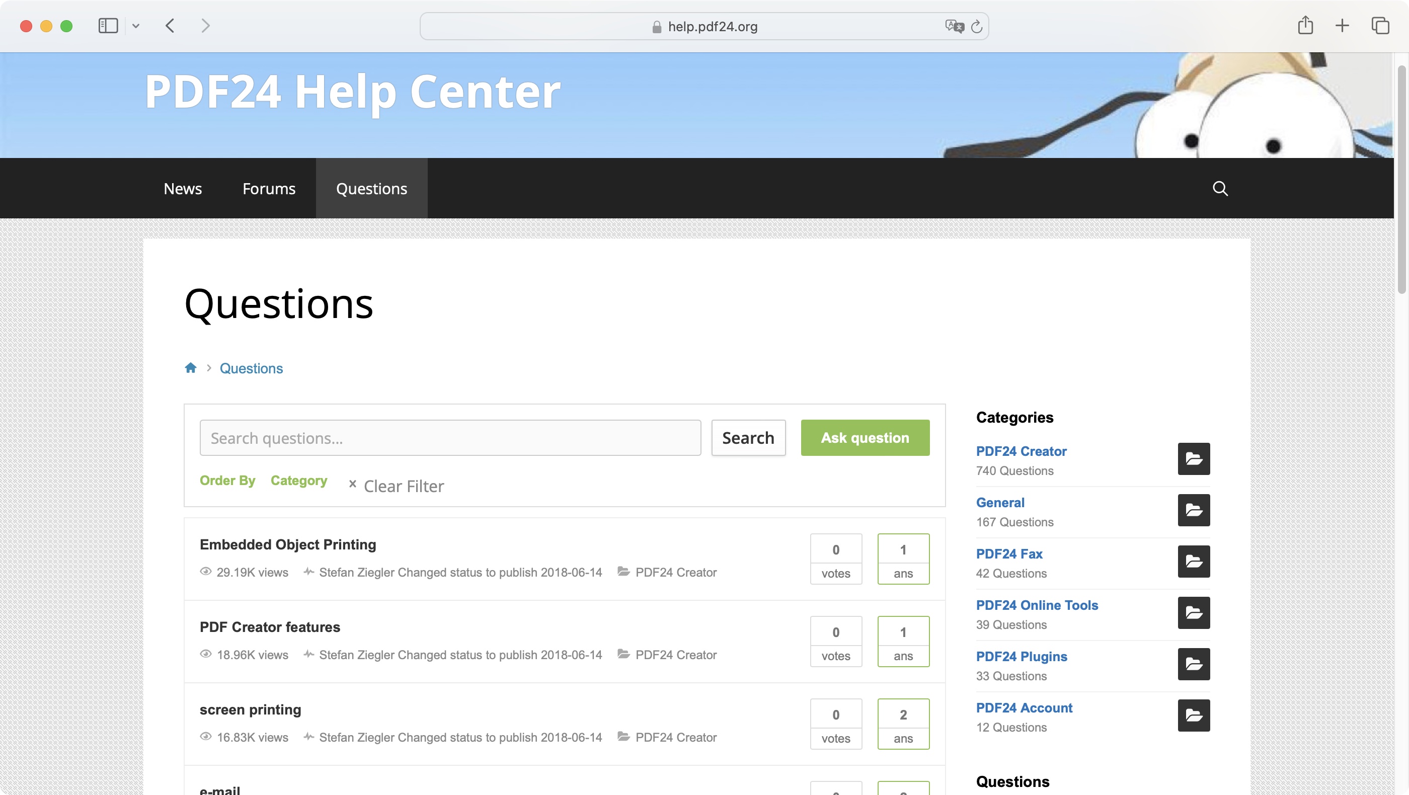1409x795 pixels.
Task: Expand the Questions breadcrumb link
Action: tap(252, 367)
